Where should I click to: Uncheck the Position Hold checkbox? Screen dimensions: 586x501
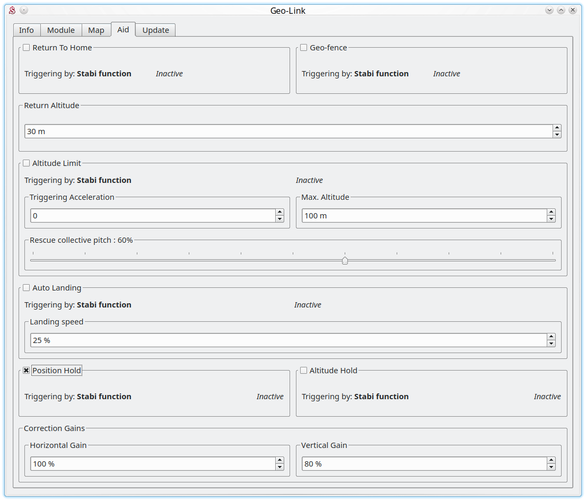[x=27, y=371]
